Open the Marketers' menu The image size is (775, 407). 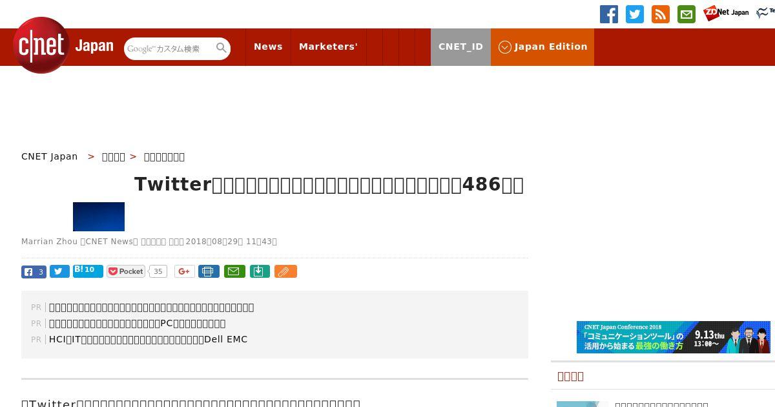click(x=328, y=47)
